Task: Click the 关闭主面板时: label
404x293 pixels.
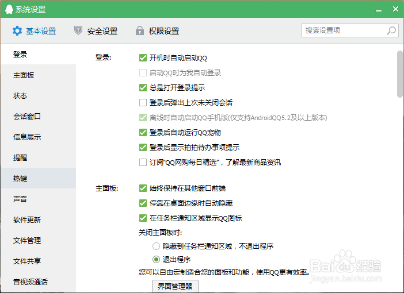Action: pos(160,233)
